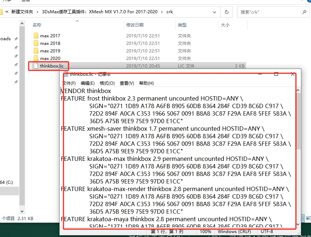Click the XMesh MX V1.7.0 breadcrumb segment
311x237 pixels.
pyautogui.click(x=100, y=12)
